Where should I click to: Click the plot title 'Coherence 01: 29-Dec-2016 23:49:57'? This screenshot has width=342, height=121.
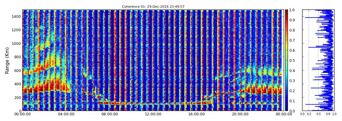(x=153, y=7)
